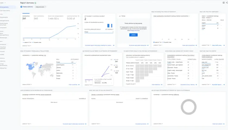Open date range dropdown in page views card
This screenshot has width=228, height=130.
pos(172,84)
